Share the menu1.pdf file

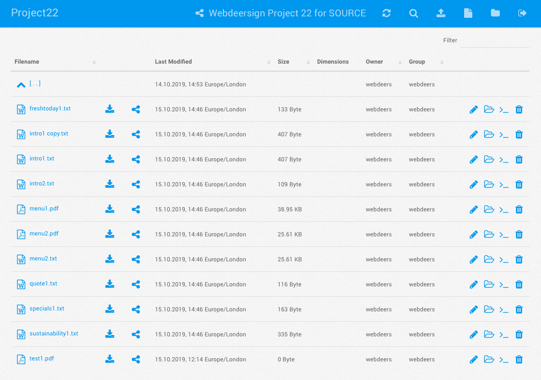[x=136, y=210]
